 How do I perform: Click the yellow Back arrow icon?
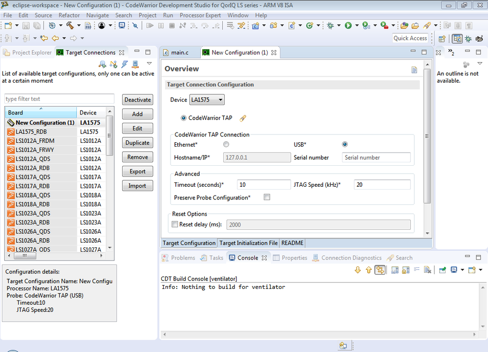(x=55, y=38)
